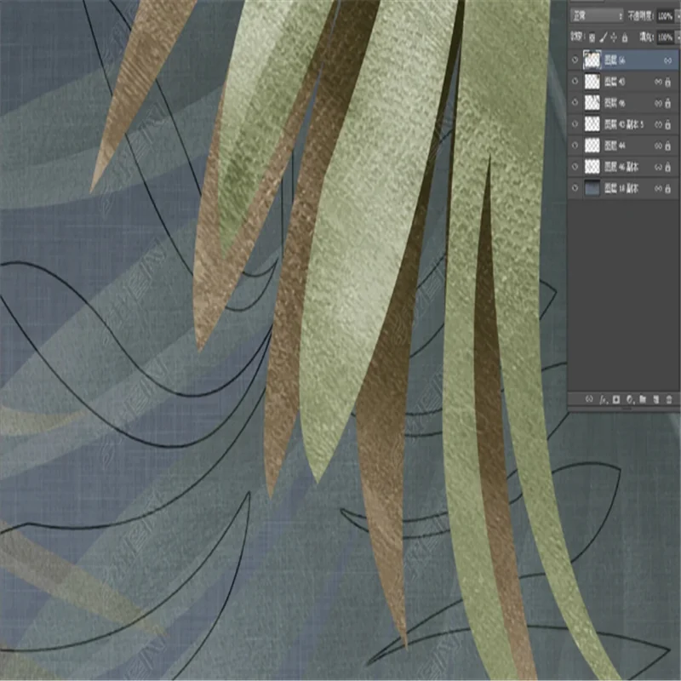Lock transparent pixels icon in Layers panel
The image size is (681, 681).
point(592,37)
